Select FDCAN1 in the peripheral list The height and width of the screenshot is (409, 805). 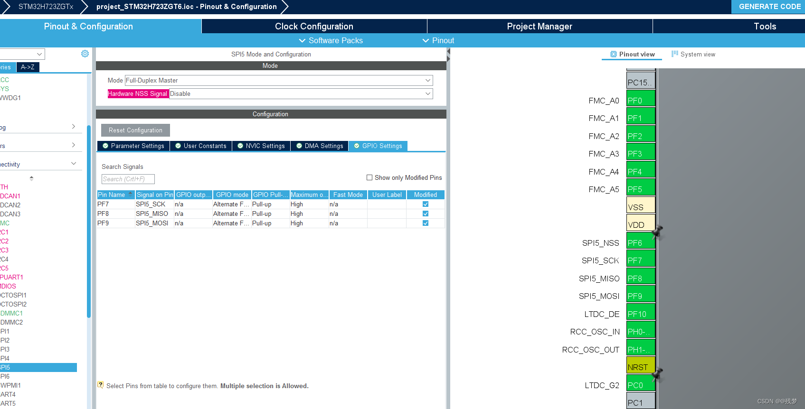click(x=10, y=196)
